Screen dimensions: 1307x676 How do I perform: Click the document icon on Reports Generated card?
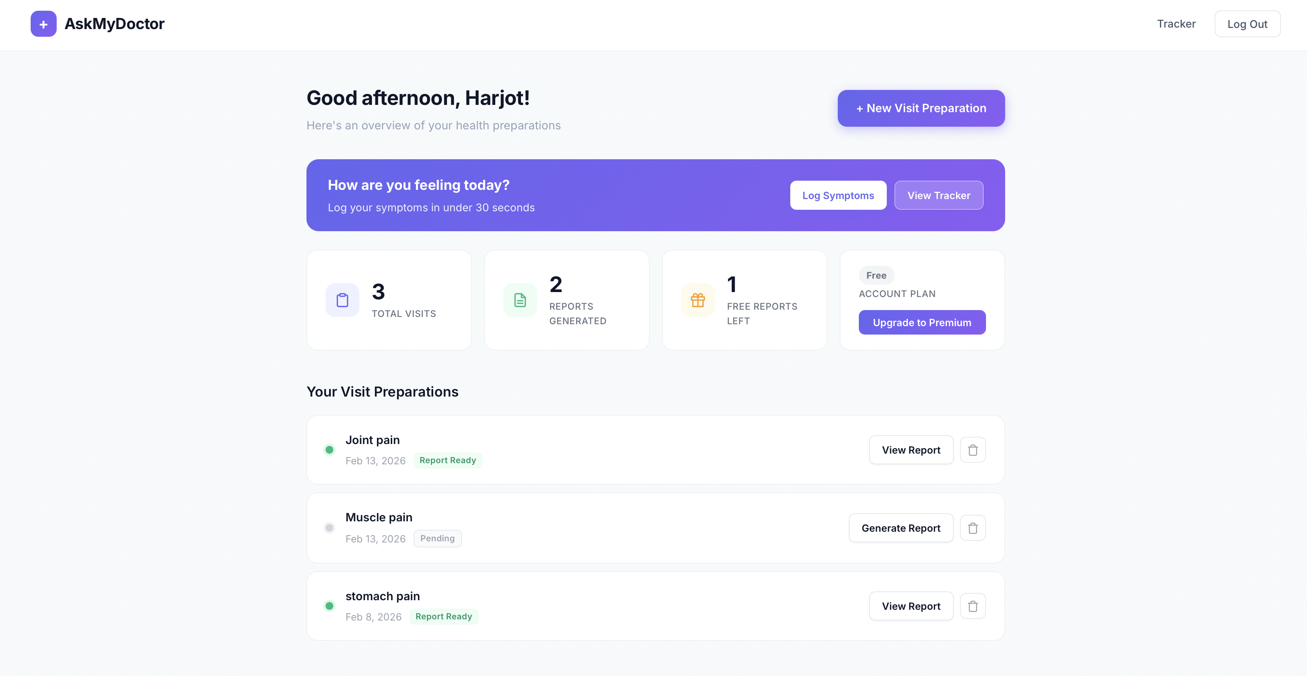pyautogui.click(x=519, y=300)
